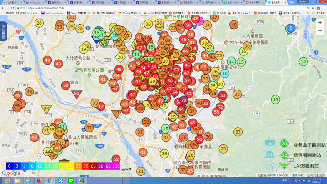327x184 pixels.
Task: Click the green circle 20 legend marker
Action: (x=284, y=144)
